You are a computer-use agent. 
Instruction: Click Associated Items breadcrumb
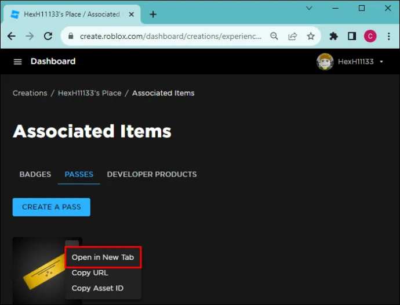[163, 93]
